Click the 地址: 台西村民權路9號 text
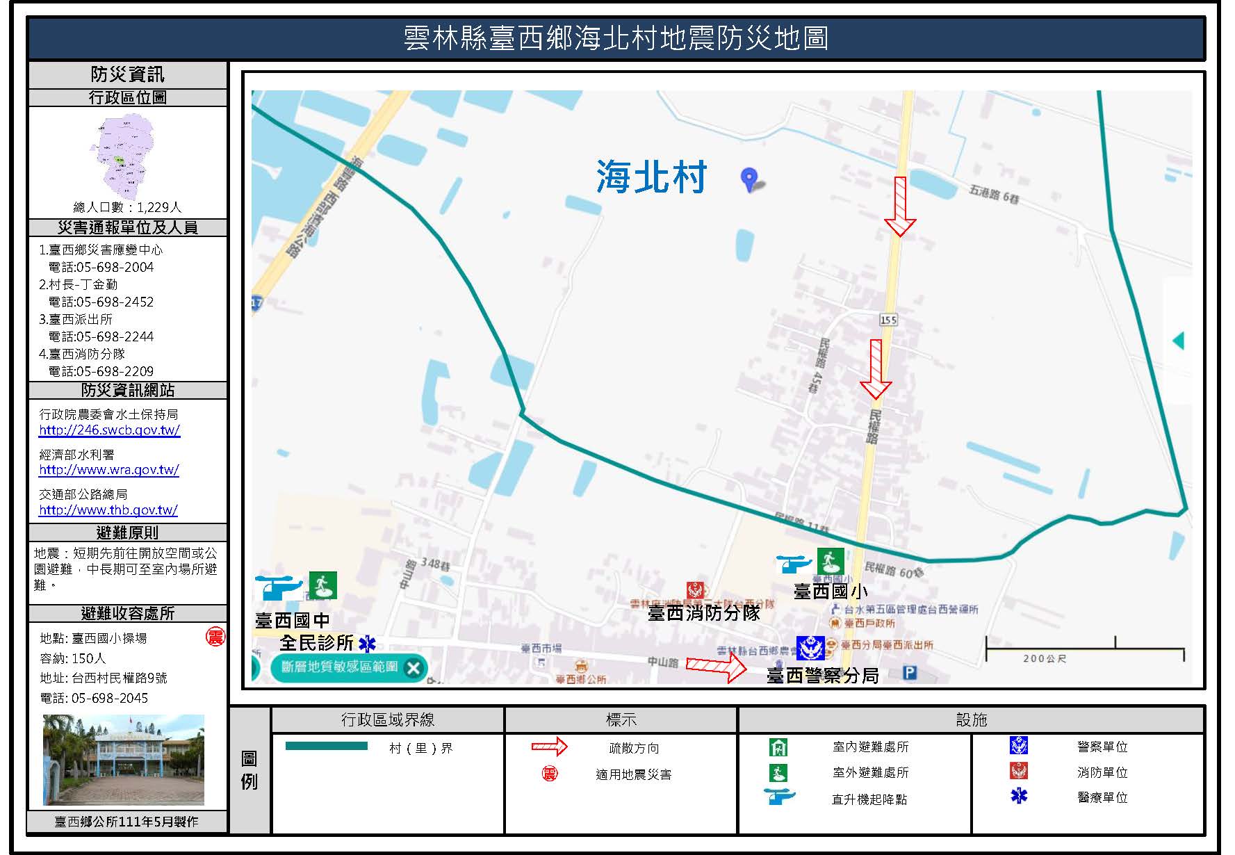 pyautogui.click(x=104, y=678)
